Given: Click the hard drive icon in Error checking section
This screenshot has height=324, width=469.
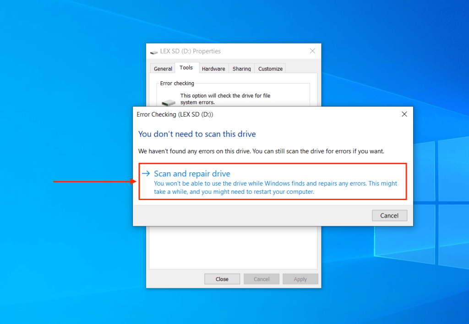Looking at the screenshot, I should pos(169,101).
